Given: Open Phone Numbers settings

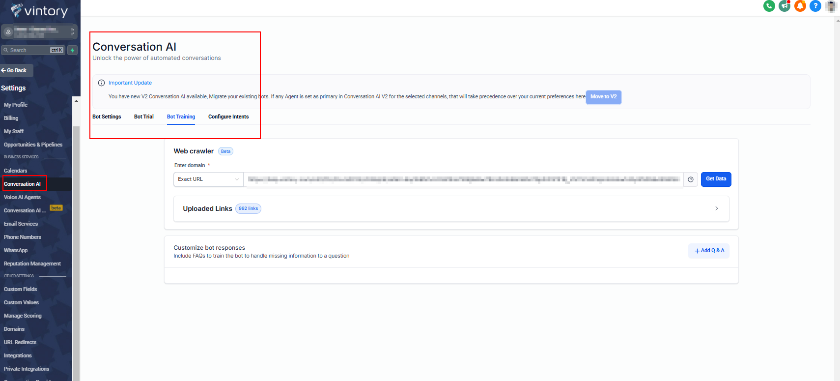Looking at the screenshot, I should tap(23, 237).
